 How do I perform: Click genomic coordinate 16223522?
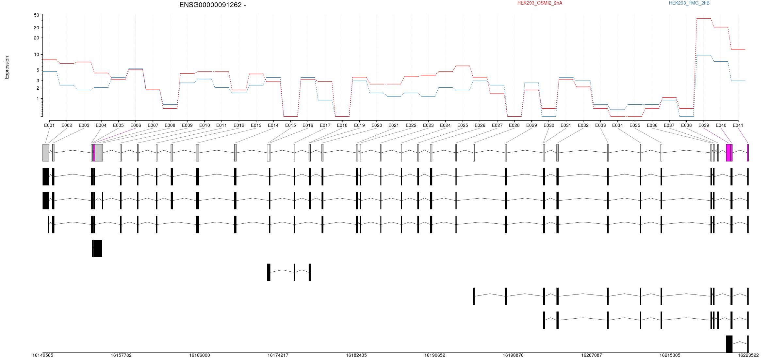point(748,355)
